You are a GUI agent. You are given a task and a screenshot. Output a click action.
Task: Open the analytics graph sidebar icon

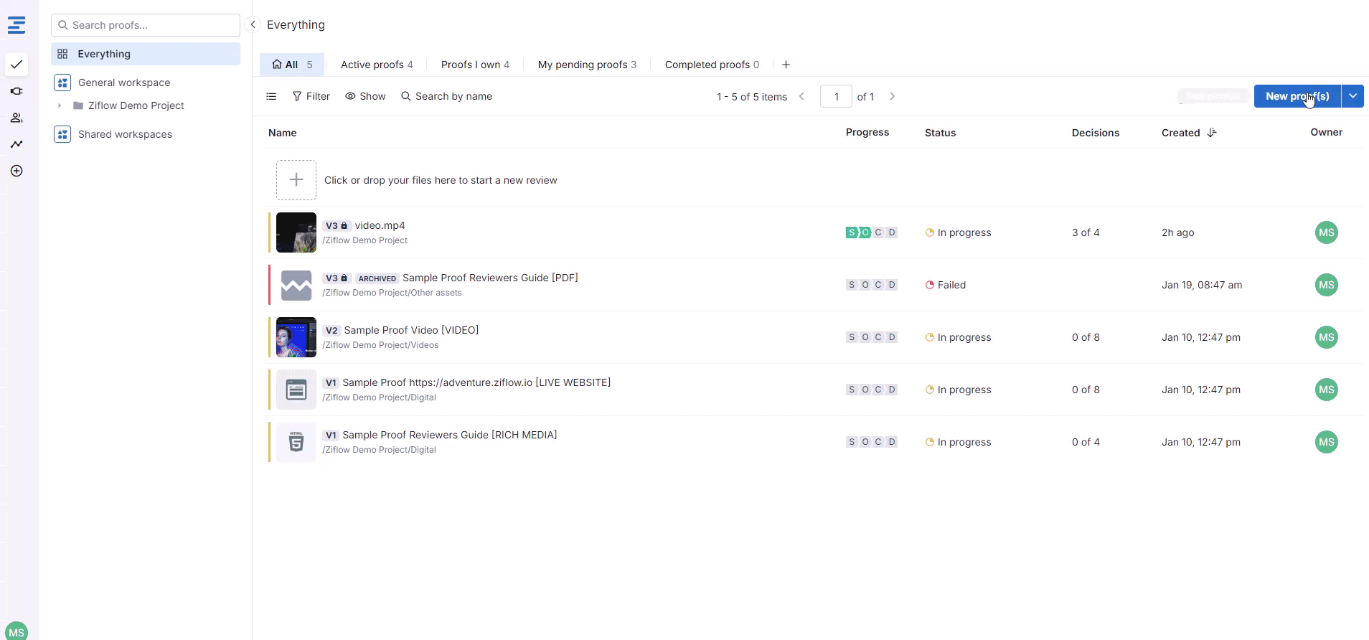17,144
